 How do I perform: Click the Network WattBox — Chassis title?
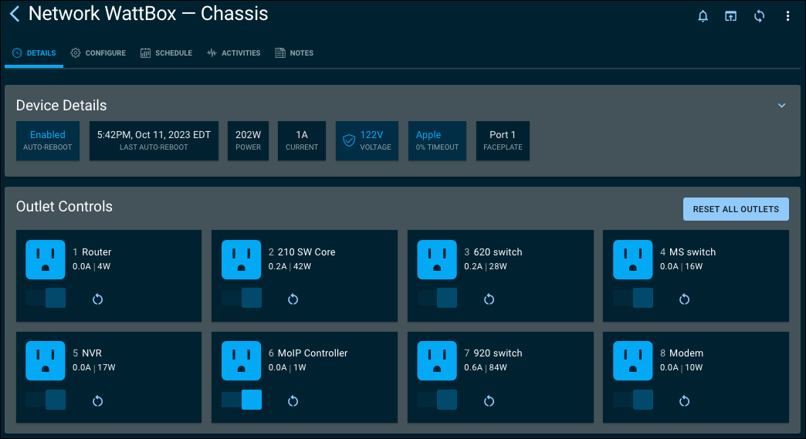pyautogui.click(x=148, y=14)
